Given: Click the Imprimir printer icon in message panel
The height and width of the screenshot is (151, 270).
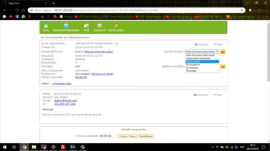Looking at the screenshot, I should [x=195, y=95].
